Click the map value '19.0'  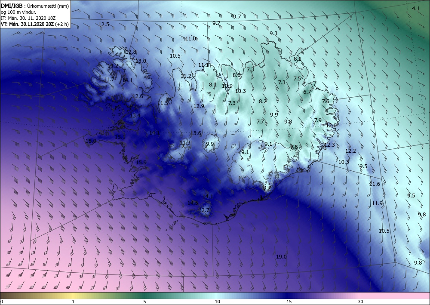(281, 257)
